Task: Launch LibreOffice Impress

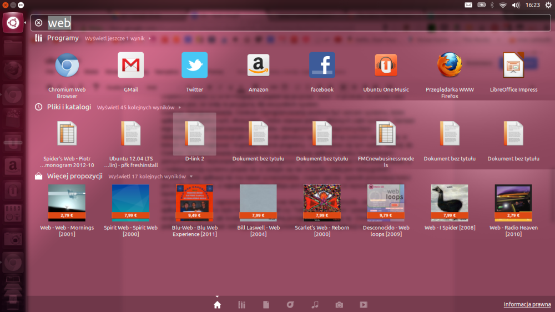Action: click(513, 65)
